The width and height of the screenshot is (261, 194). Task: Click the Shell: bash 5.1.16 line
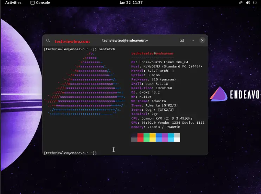click(x=149, y=84)
